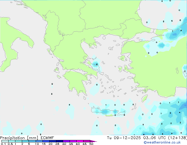
Task: Click the above-50 mm arrow tip of legend
Action: point(93,141)
